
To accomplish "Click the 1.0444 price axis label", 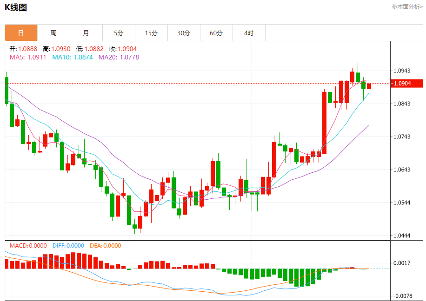I will pos(402,236).
